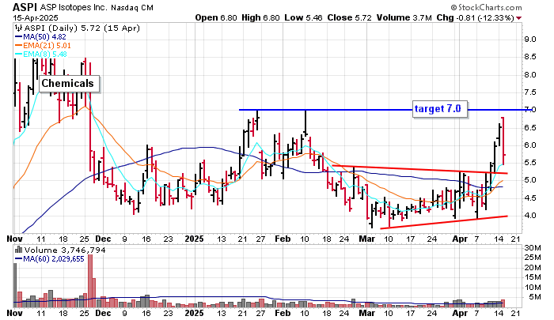554x320 pixels.
Task: Click the latest red price bar for Apr 15
Action: pos(503,141)
